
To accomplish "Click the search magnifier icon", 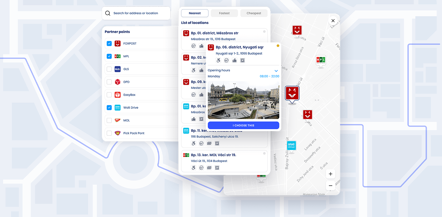I will 108,13.
